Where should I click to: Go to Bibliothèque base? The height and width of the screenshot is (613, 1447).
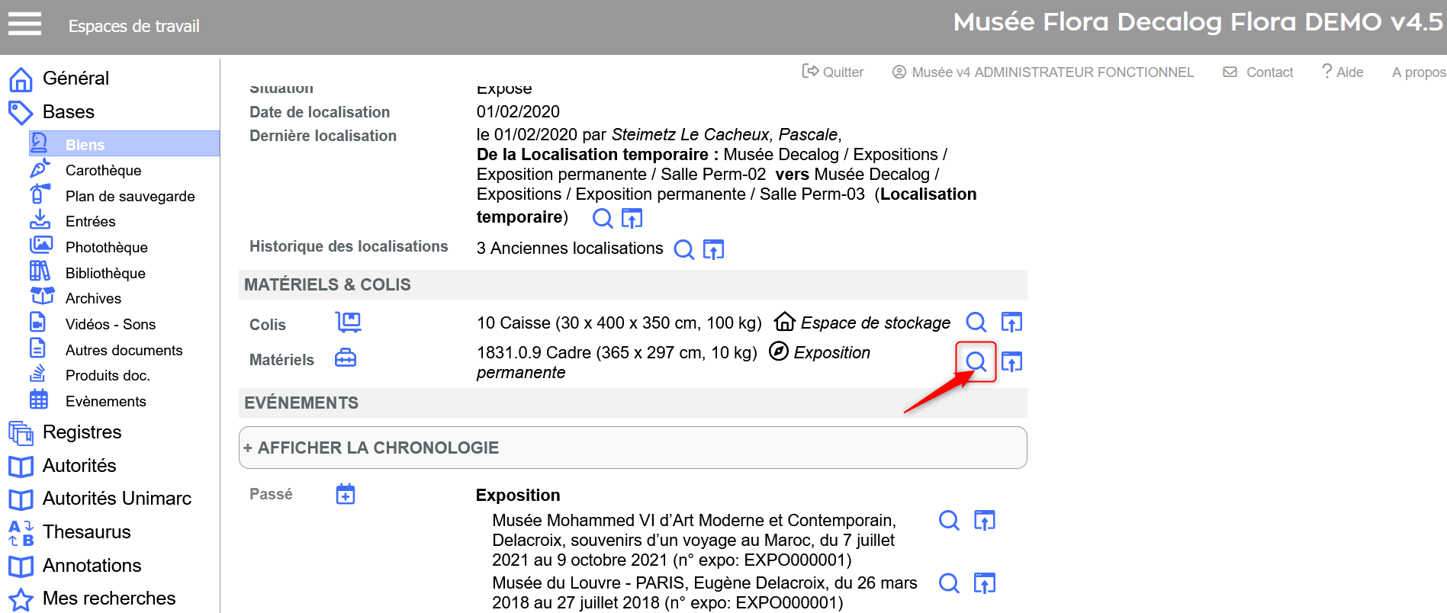[x=105, y=273]
